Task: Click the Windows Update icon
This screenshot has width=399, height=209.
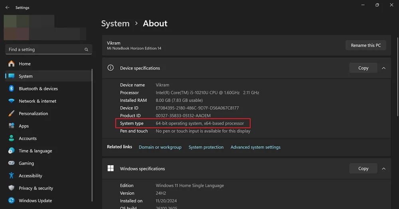Action: [x=12, y=201]
